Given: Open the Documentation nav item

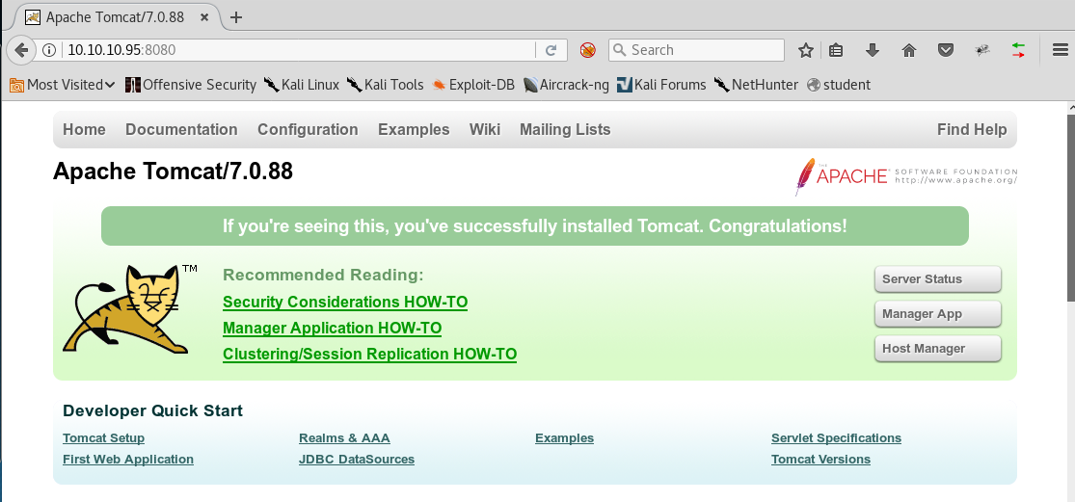Looking at the screenshot, I should (181, 129).
